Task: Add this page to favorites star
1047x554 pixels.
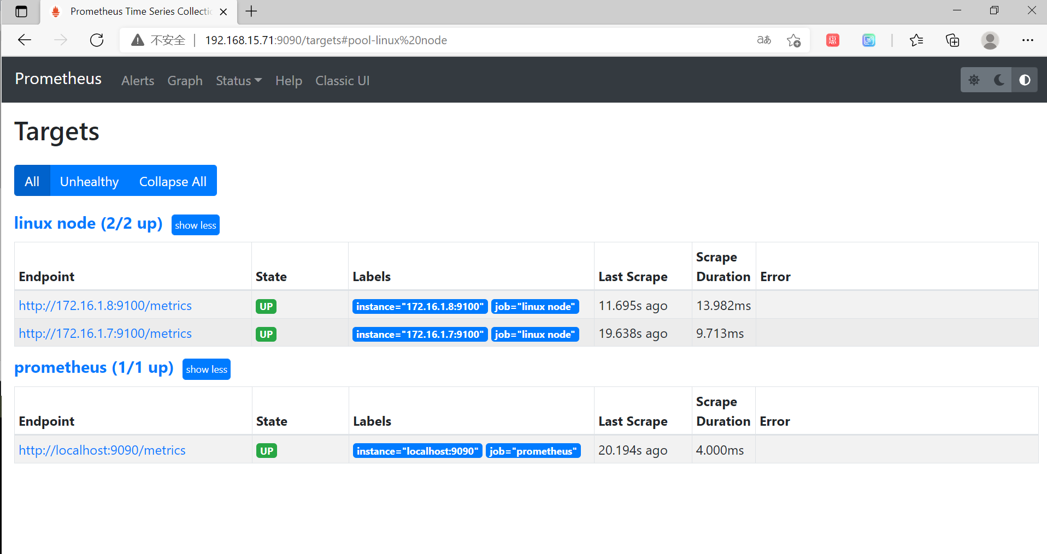Action: click(x=793, y=40)
